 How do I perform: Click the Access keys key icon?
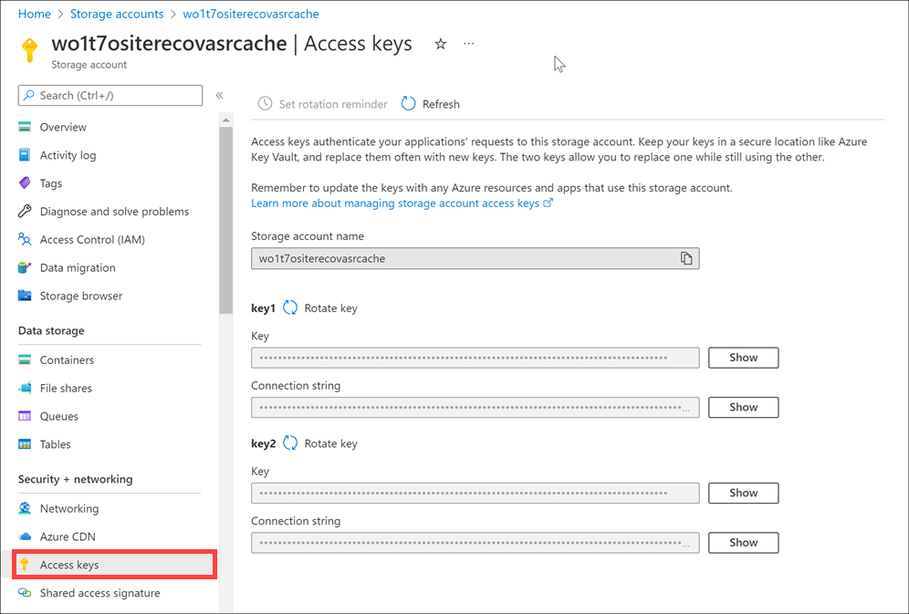tap(25, 564)
